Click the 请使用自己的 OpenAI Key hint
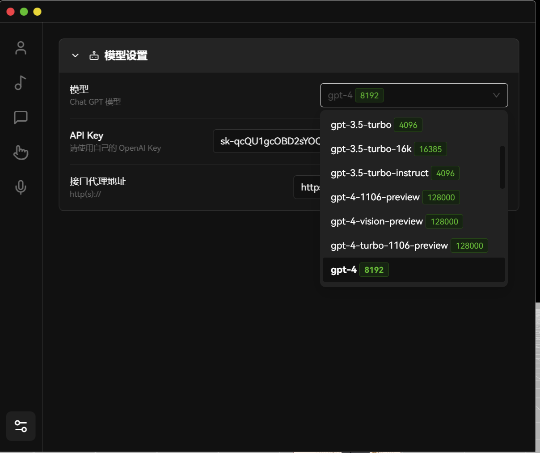Screen dimensions: 540x453 (x=115, y=148)
